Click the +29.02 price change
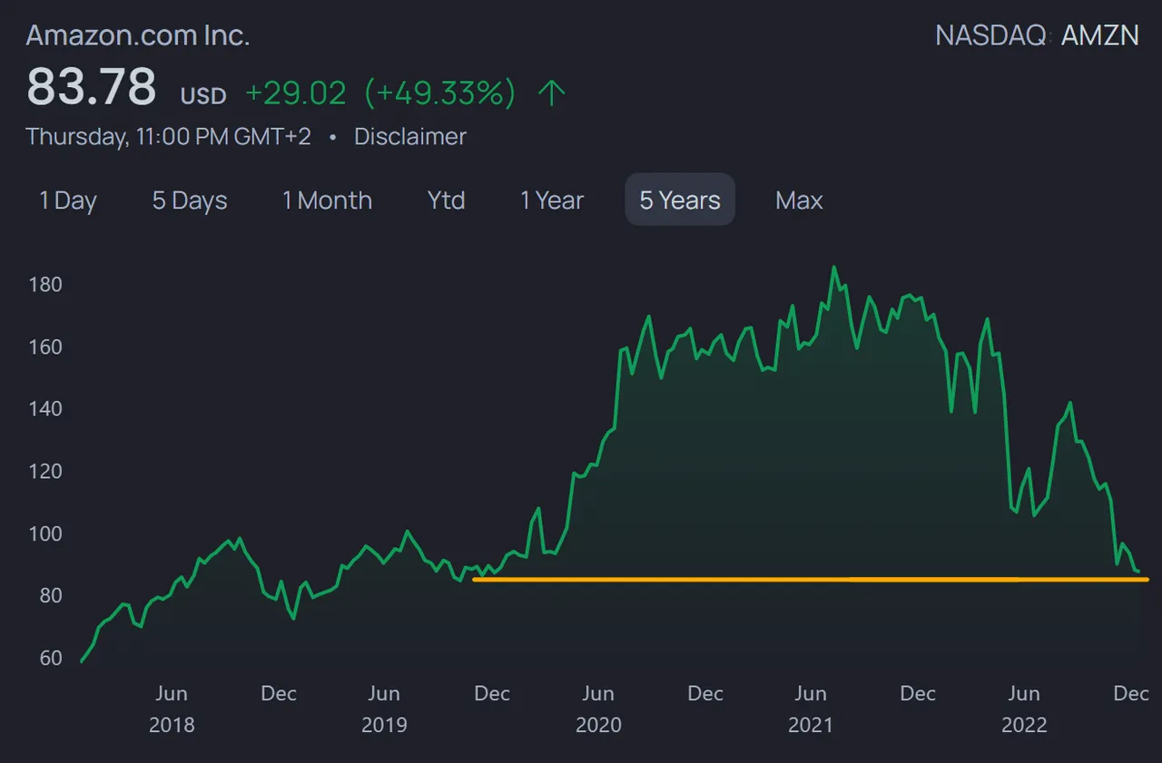The width and height of the screenshot is (1162, 763). coord(296,93)
